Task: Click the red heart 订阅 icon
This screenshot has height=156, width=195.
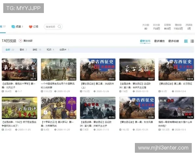Action: 31,27
